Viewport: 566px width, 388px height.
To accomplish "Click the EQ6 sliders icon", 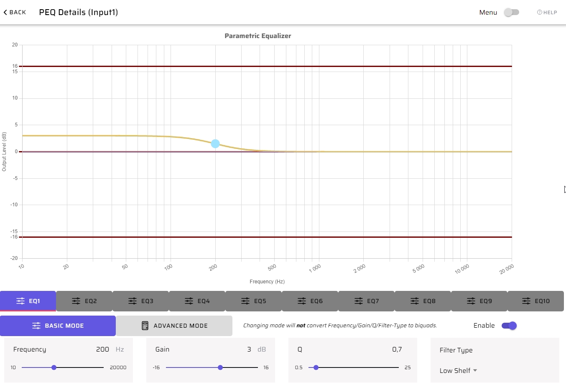I will pos(302,301).
